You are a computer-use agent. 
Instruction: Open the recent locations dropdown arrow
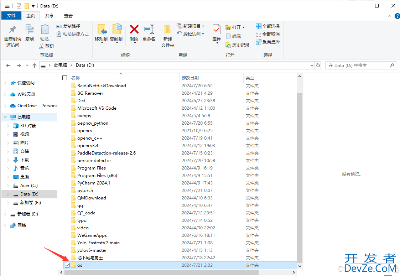point(27,66)
